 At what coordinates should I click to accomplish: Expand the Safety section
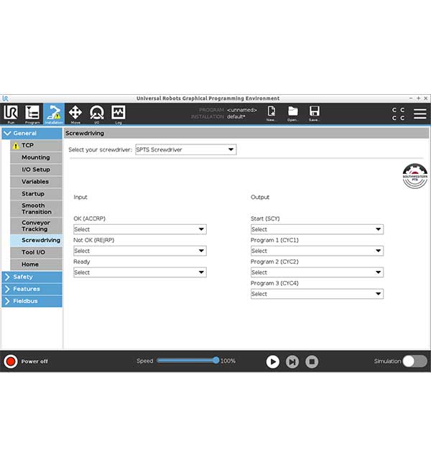(x=32, y=277)
